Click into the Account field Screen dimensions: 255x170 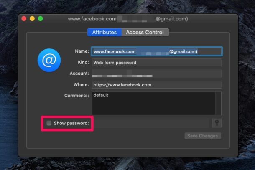[157, 74]
